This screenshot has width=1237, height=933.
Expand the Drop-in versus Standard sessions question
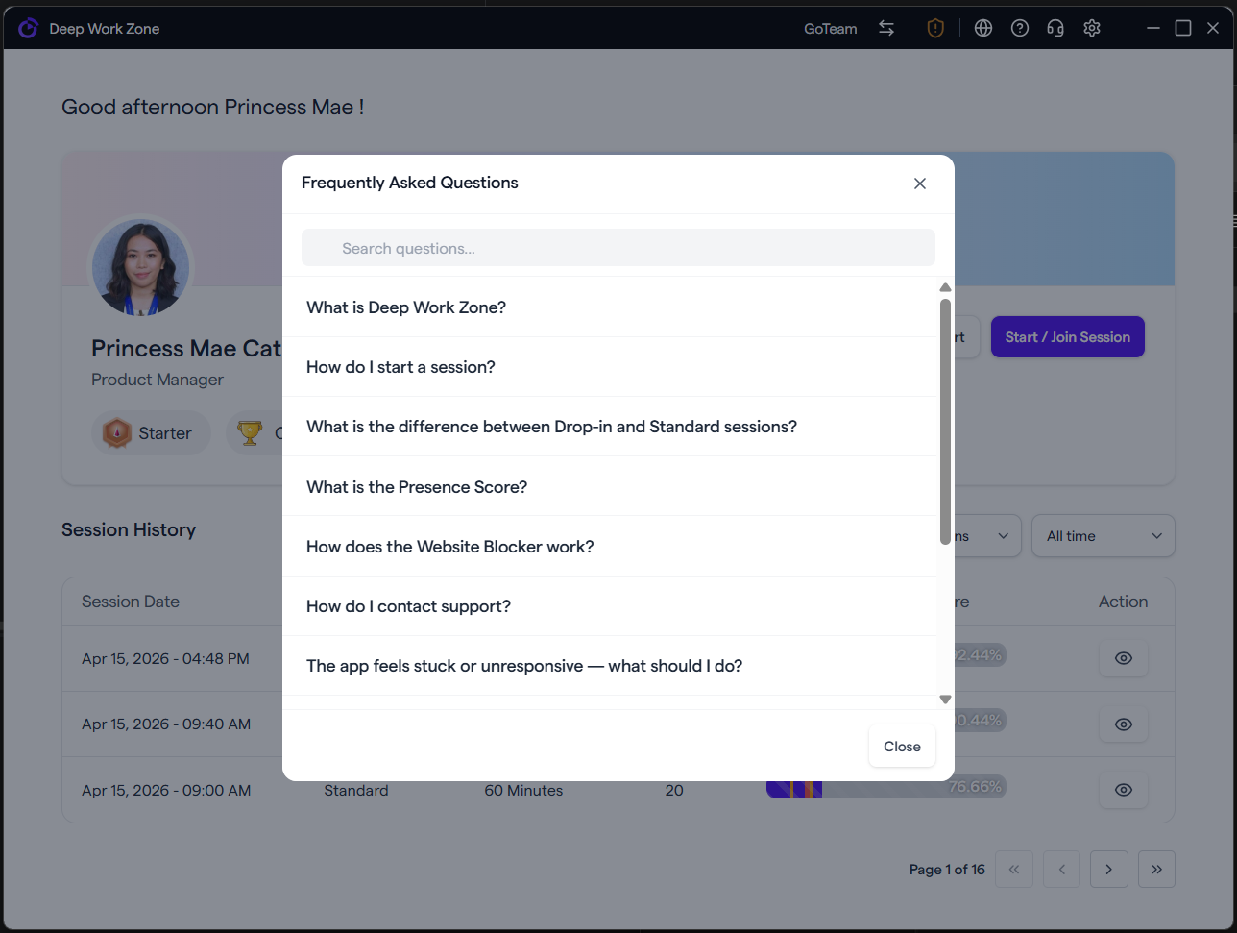click(x=610, y=427)
